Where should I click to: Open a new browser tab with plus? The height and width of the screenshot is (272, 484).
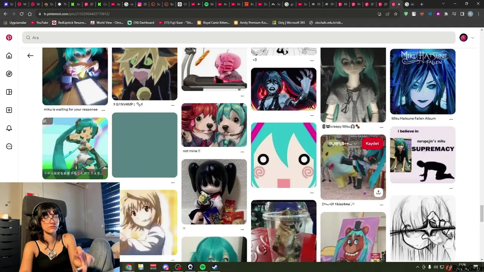[422, 4]
